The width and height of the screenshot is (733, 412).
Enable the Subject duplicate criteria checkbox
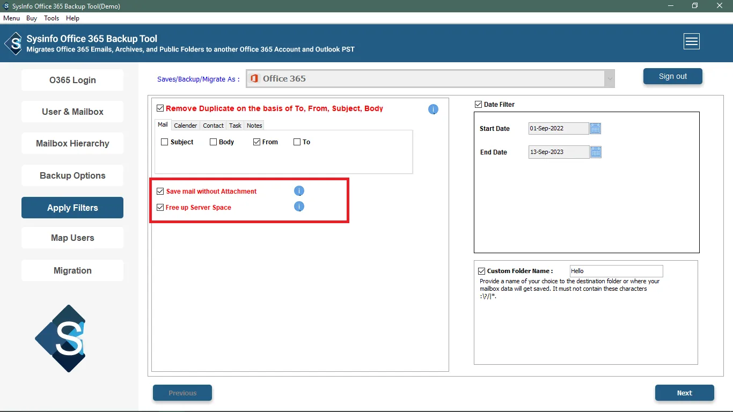pos(165,142)
